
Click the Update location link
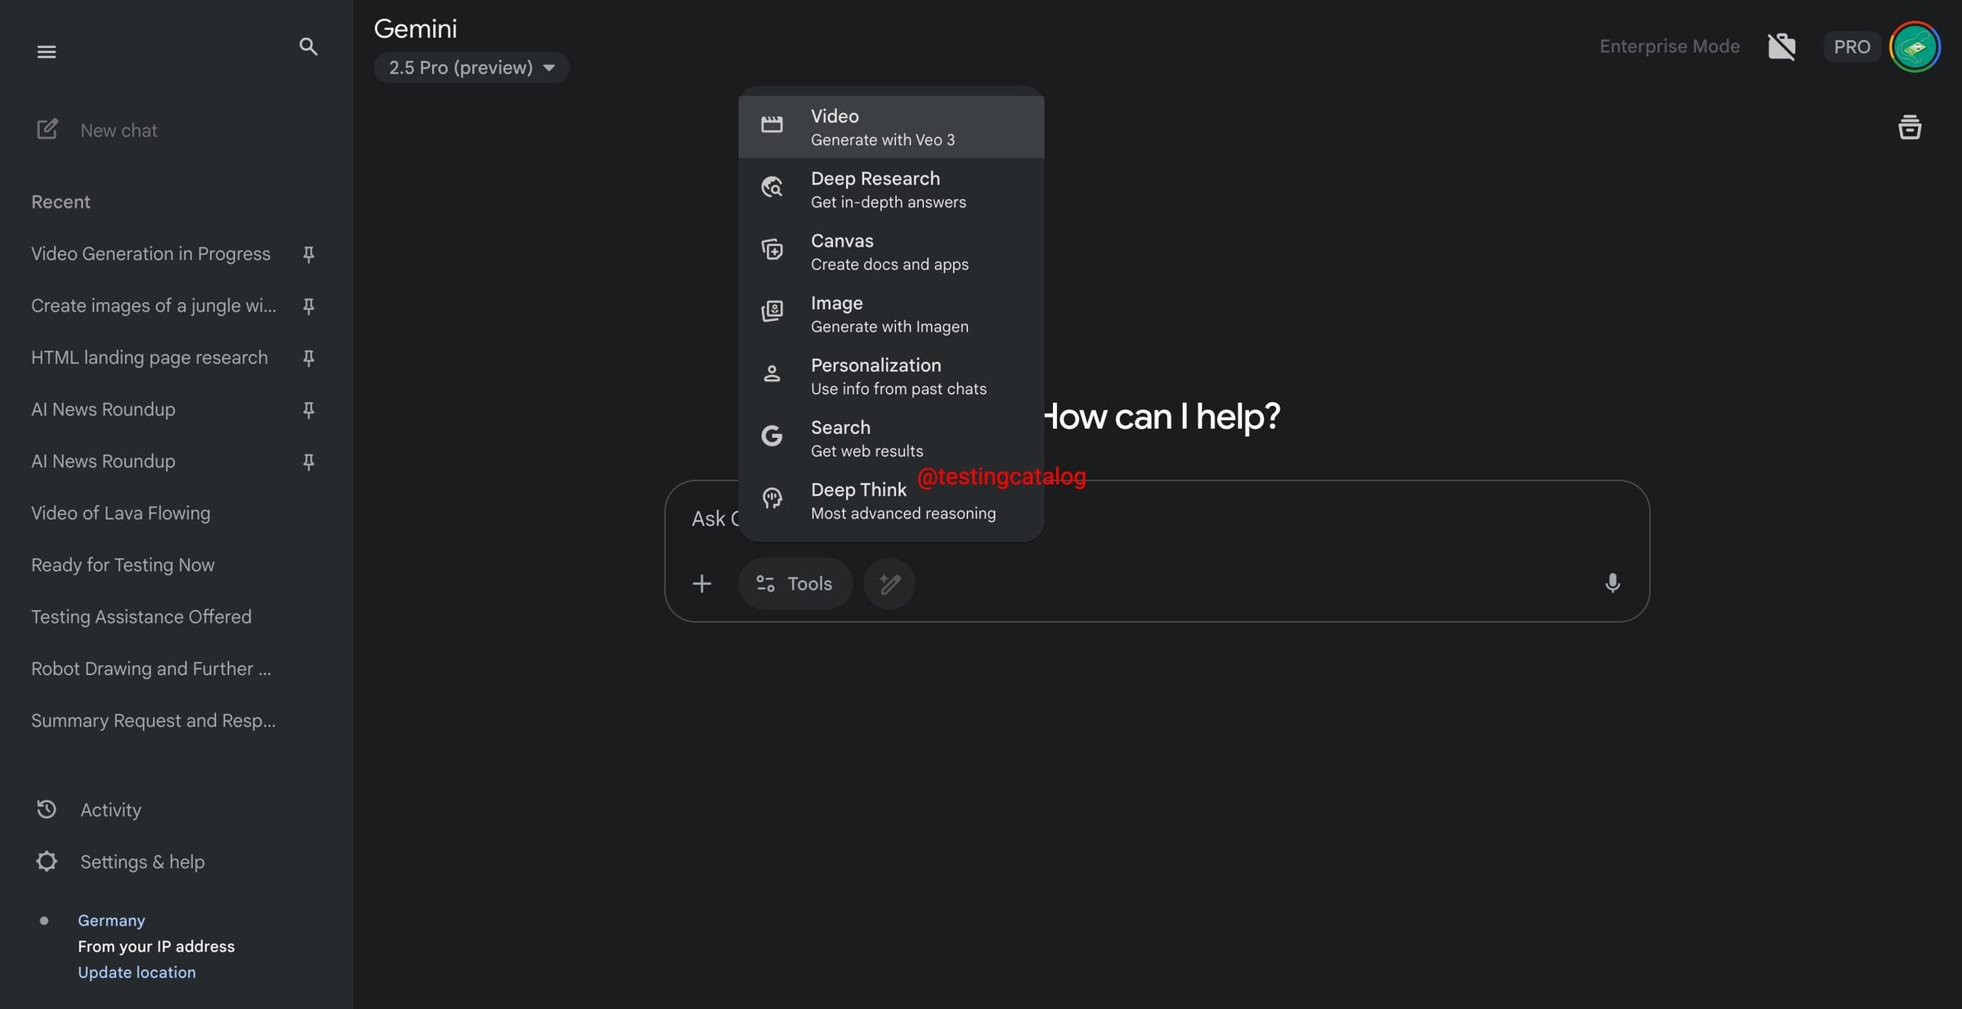[x=137, y=972]
